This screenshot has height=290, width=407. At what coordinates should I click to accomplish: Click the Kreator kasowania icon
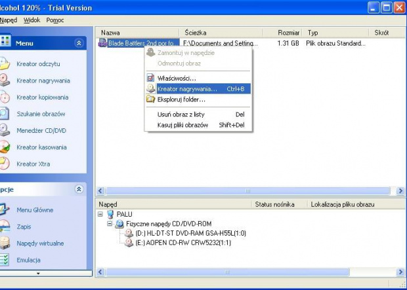[x=5, y=147]
